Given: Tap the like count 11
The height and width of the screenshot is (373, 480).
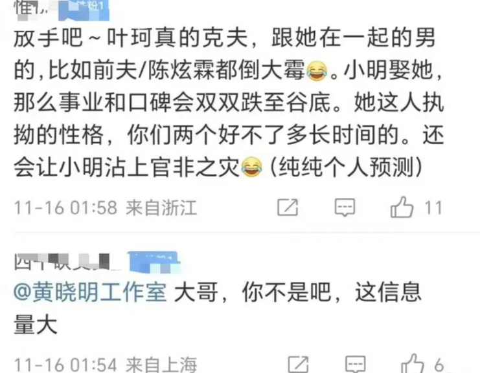Looking at the screenshot, I should [433, 208].
